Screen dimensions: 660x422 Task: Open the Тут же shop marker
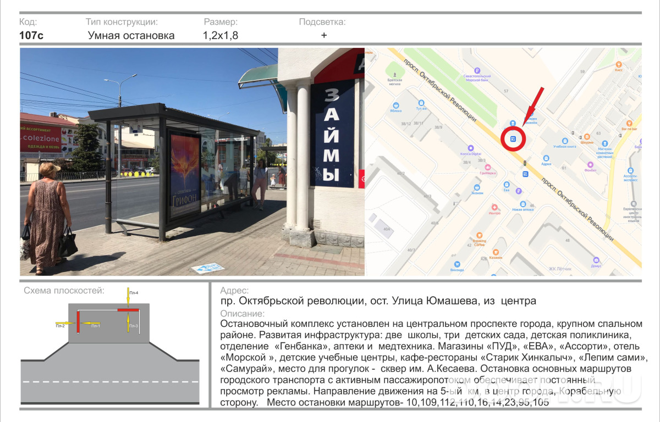point(421,102)
